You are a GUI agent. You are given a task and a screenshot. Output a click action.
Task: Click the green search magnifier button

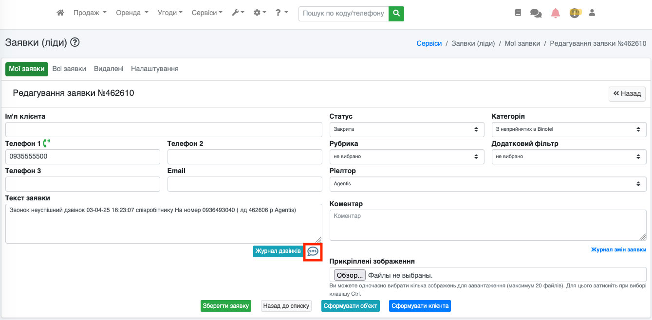[x=396, y=13]
